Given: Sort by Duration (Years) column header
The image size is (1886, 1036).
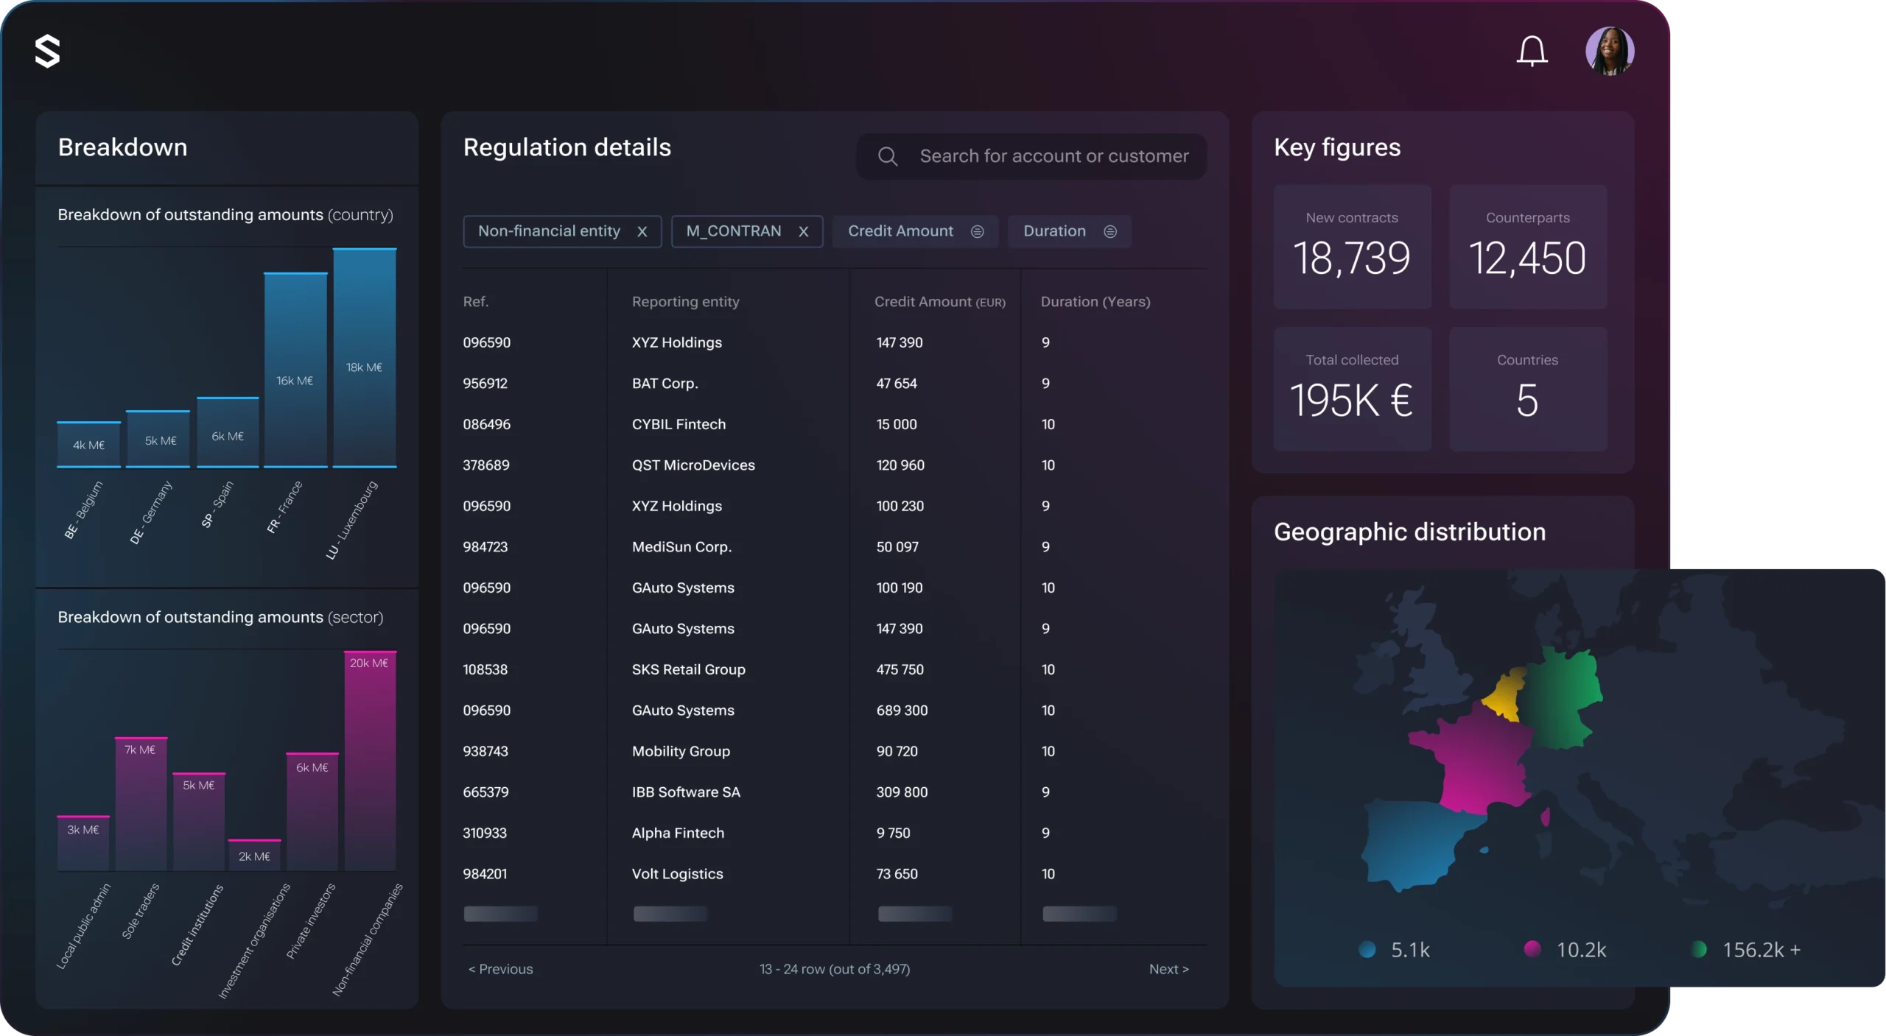Looking at the screenshot, I should pos(1095,302).
